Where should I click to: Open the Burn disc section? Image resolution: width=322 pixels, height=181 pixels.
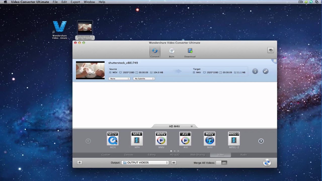(x=172, y=52)
